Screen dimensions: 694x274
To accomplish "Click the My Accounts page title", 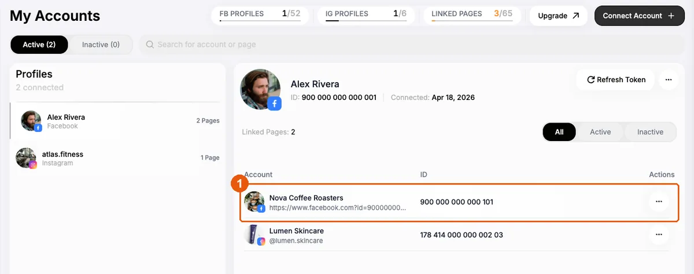I will tap(55, 16).
